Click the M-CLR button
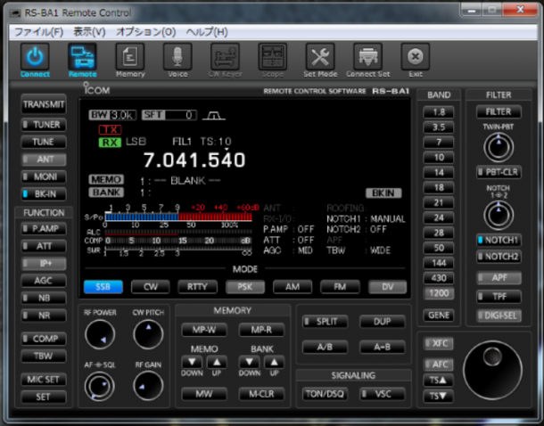The image size is (544, 426). (261, 394)
